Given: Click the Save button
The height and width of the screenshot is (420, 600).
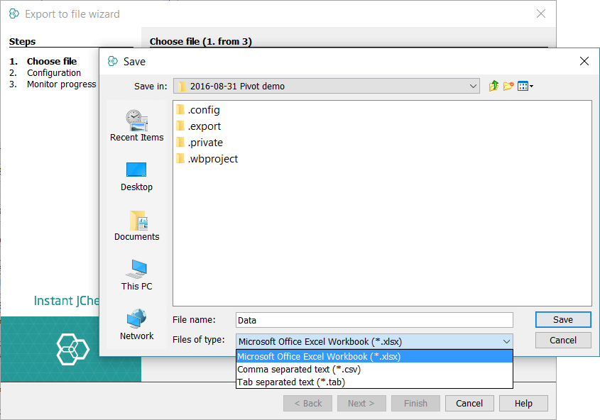Looking at the screenshot, I should (x=562, y=320).
